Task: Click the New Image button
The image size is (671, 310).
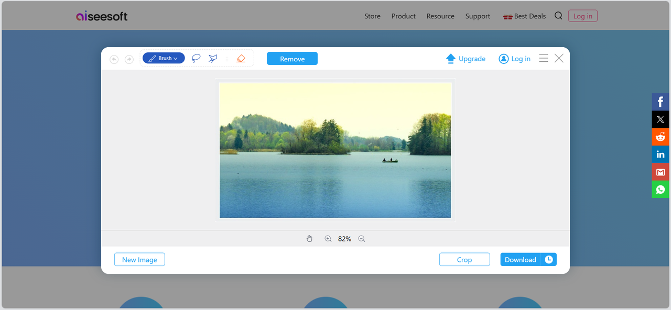Action: [x=139, y=259]
